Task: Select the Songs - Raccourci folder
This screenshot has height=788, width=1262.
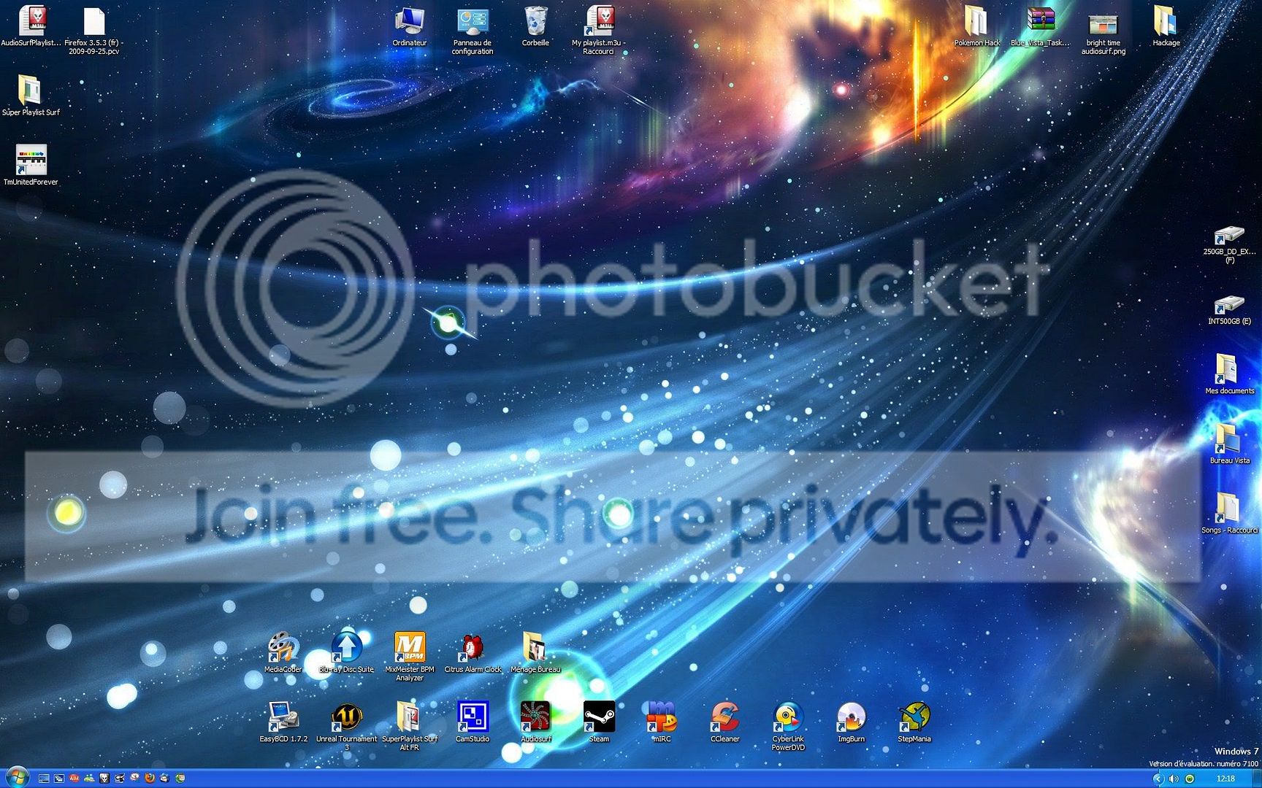Action: coord(1229,514)
